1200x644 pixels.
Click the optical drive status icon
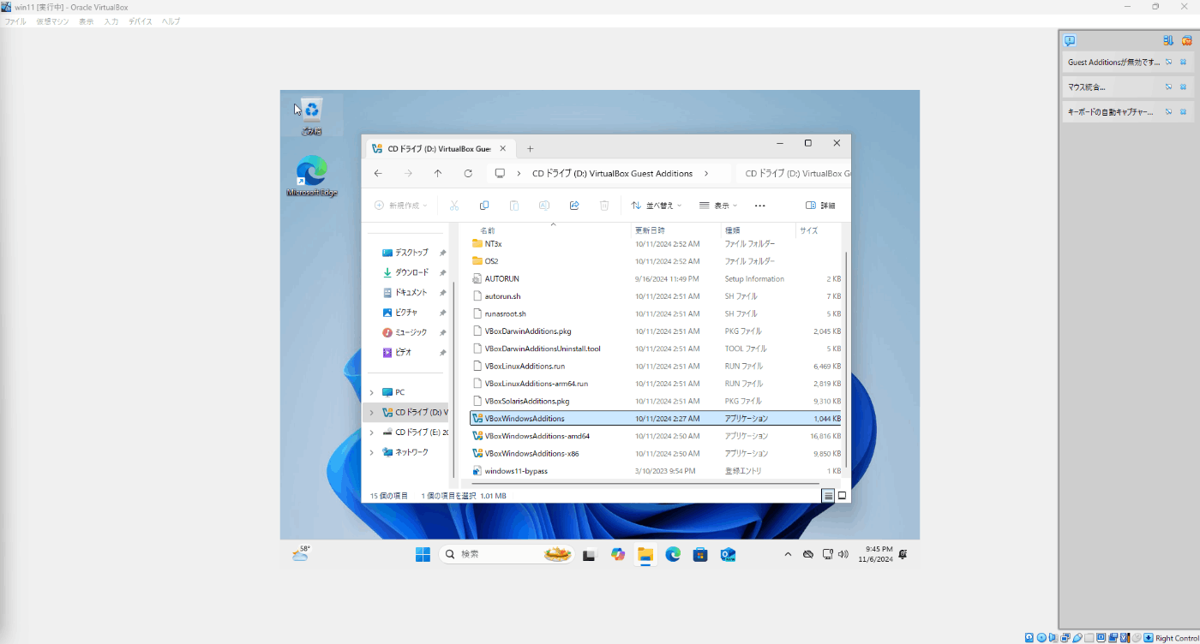[x=1041, y=638]
